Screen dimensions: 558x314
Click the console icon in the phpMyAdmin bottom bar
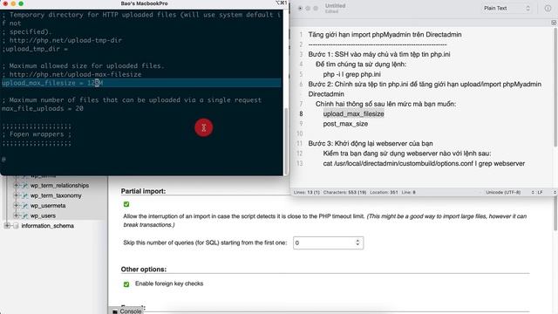[x=115, y=311]
